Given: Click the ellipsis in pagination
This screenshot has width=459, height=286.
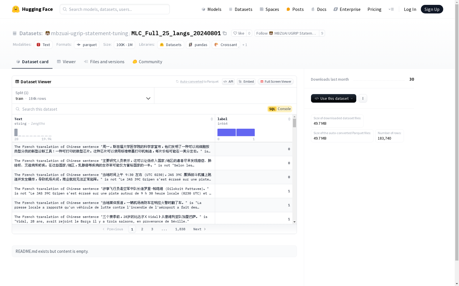Looking at the screenshot, I should tap(164, 229).
